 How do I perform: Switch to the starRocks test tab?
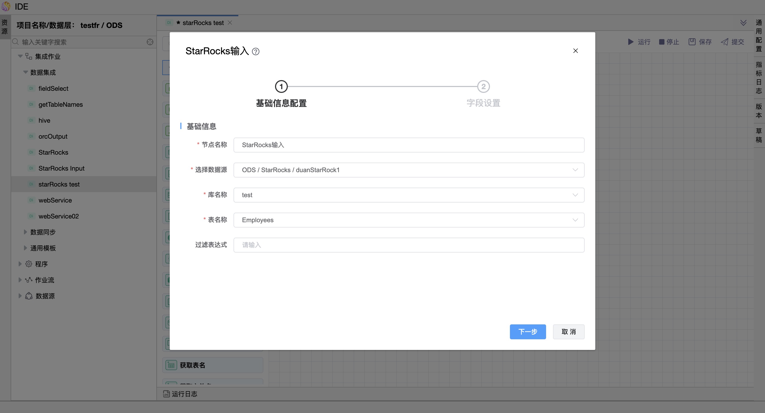[x=203, y=23]
